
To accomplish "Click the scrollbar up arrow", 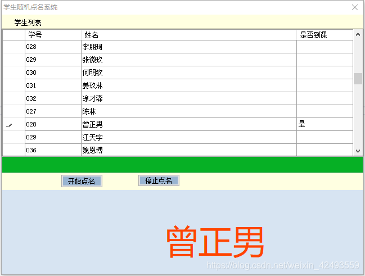I will [358, 35].
